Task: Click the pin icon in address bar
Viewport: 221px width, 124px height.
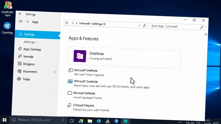Action: (144, 26)
